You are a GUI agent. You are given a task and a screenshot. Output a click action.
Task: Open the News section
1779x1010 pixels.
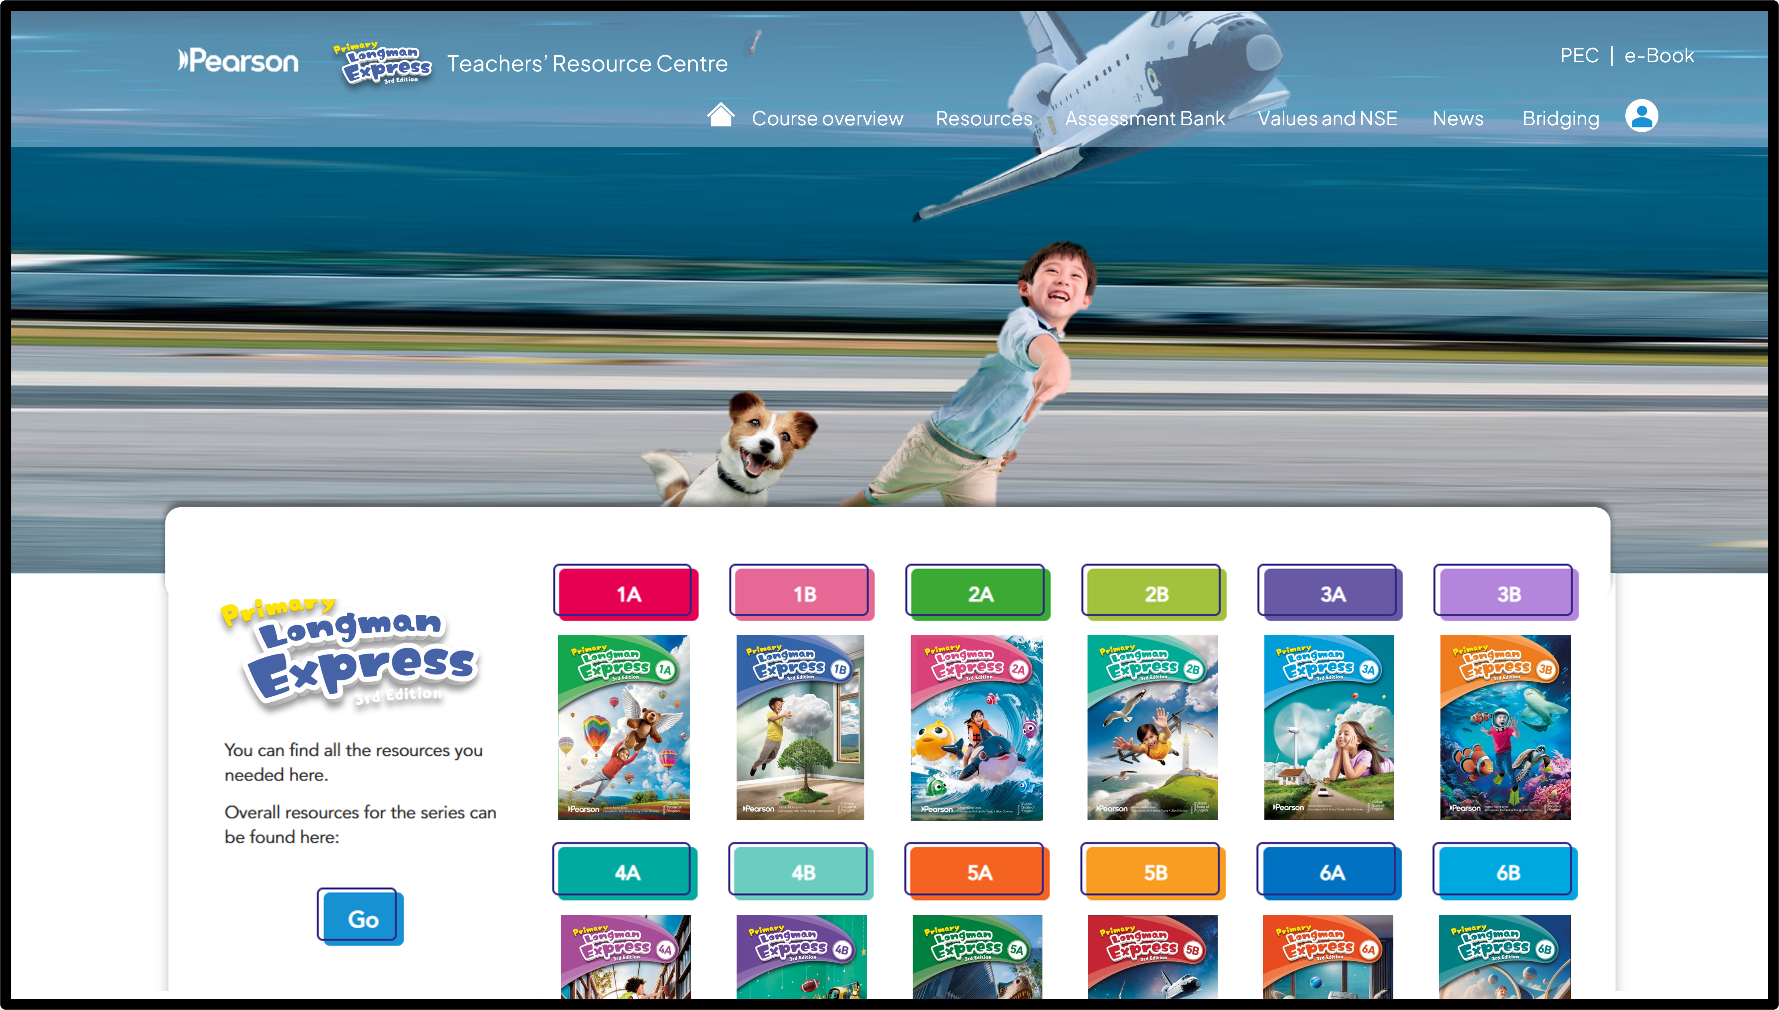[1458, 119]
